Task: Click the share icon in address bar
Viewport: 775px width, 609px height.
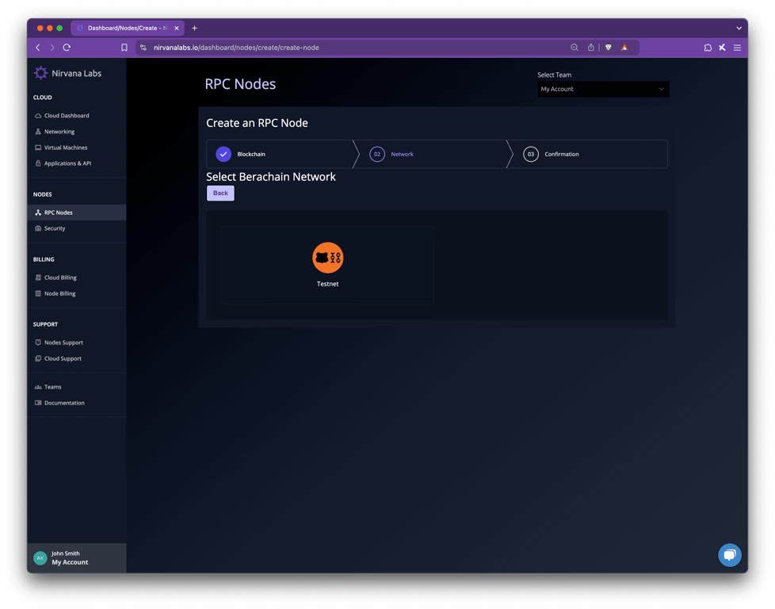Action: coord(590,48)
